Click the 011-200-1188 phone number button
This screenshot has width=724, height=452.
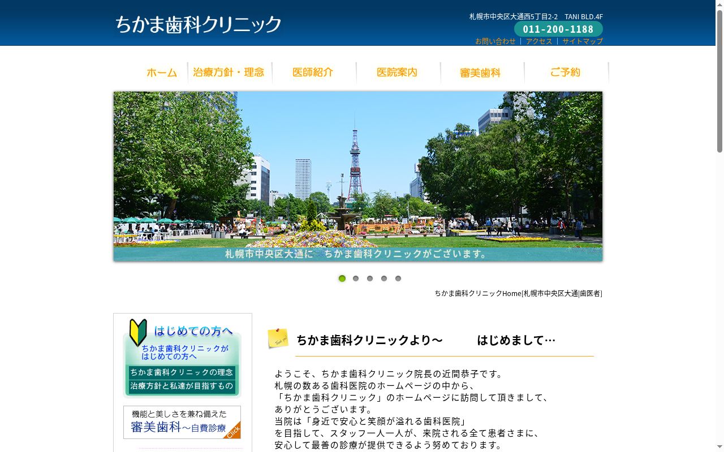click(x=558, y=29)
